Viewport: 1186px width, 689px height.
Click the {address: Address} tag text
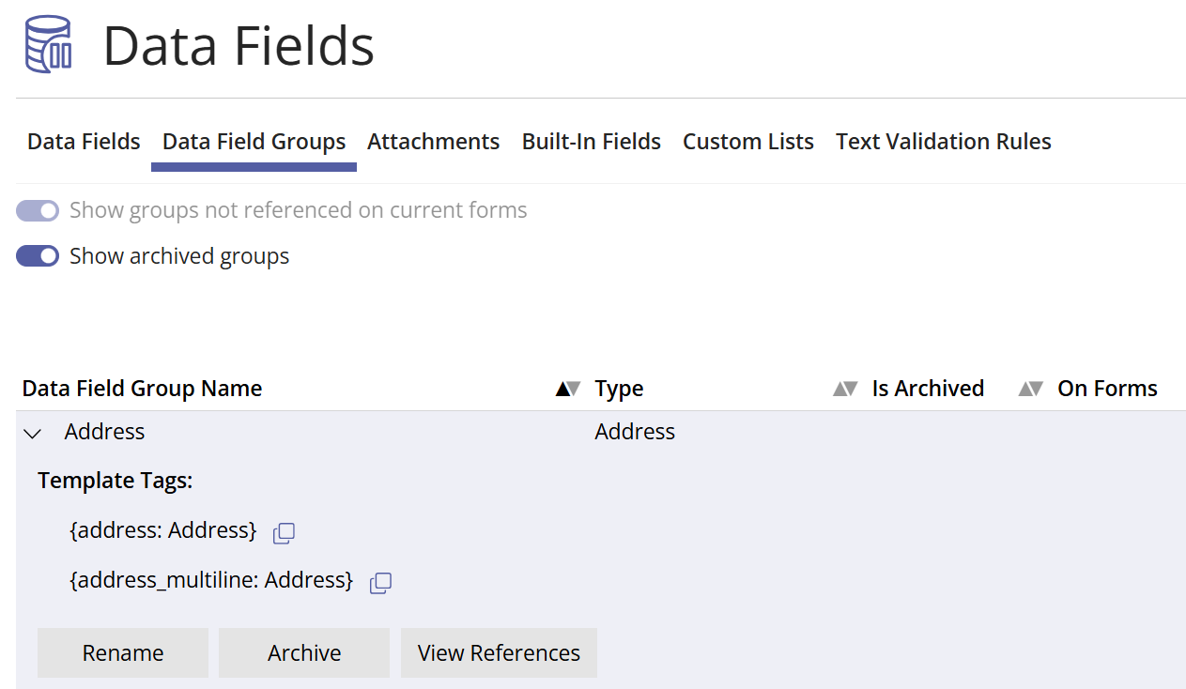click(x=163, y=530)
